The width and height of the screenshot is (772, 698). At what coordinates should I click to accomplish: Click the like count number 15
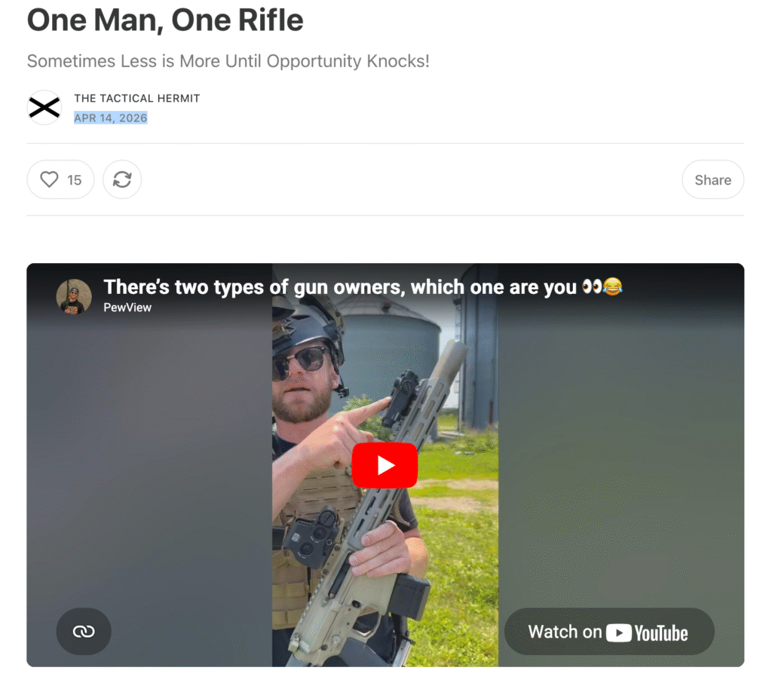point(75,180)
